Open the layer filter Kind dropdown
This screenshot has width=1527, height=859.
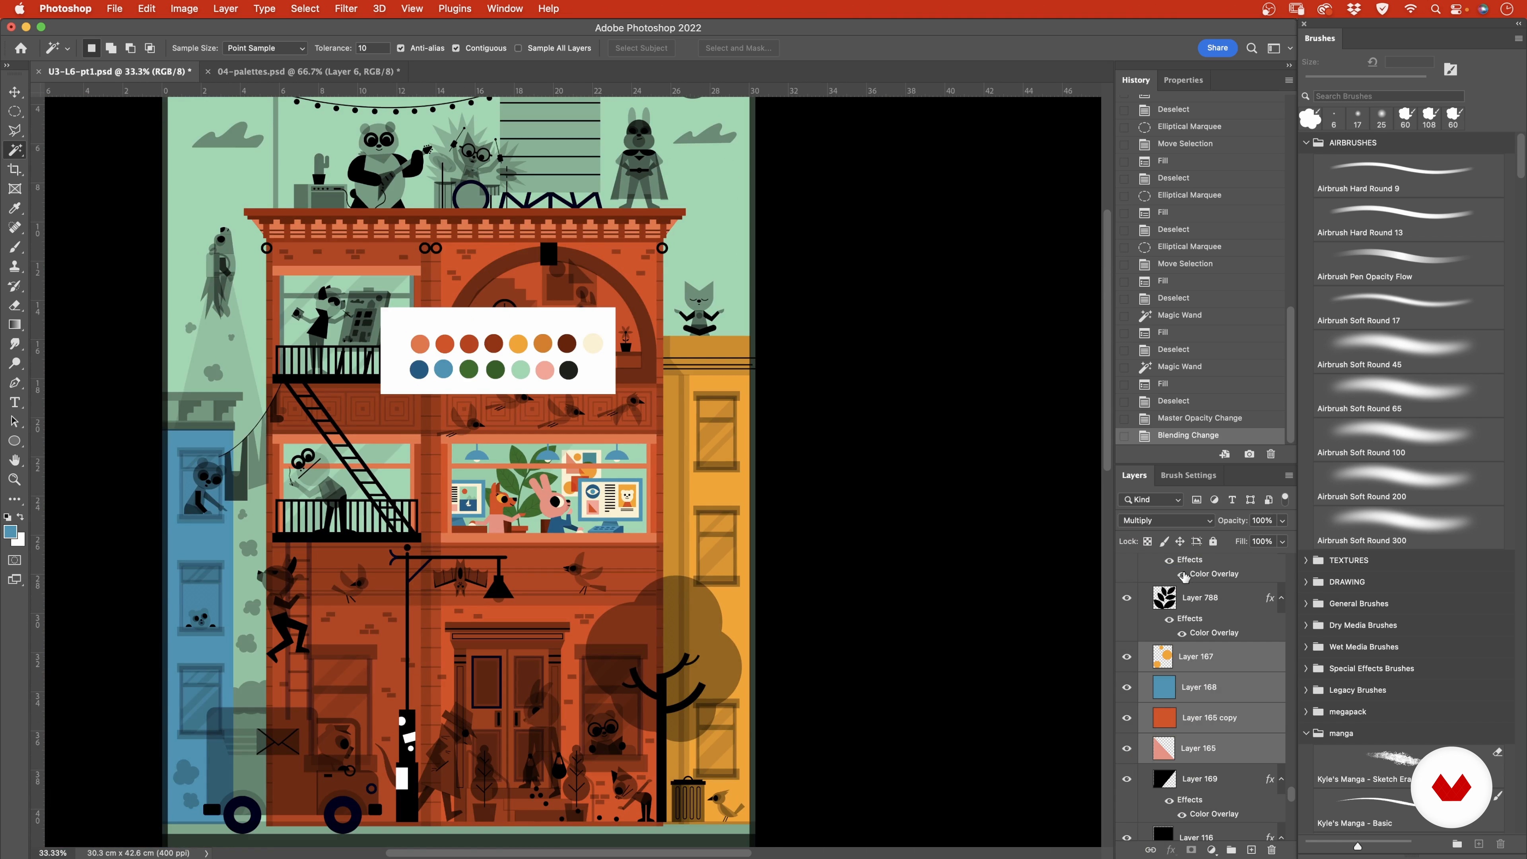(x=1150, y=500)
